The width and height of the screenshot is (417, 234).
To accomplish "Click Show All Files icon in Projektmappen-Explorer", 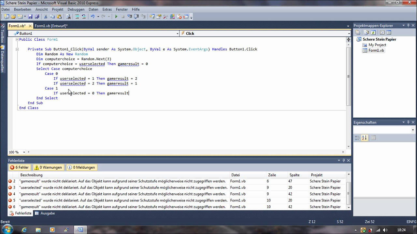I will pos(367,32).
